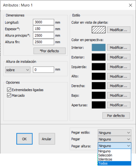Image resolution: width=136 pixels, height=166 pixels.
Task: Click the Espesor value field
Action: pyautogui.click(x=44, y=29)
